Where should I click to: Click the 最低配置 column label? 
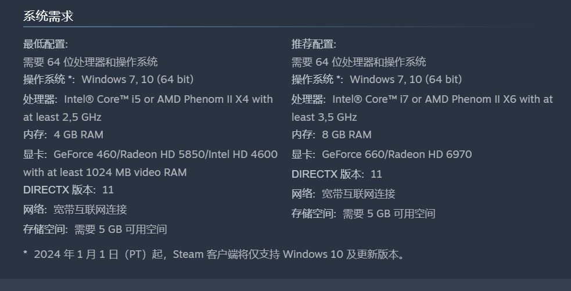45,44
